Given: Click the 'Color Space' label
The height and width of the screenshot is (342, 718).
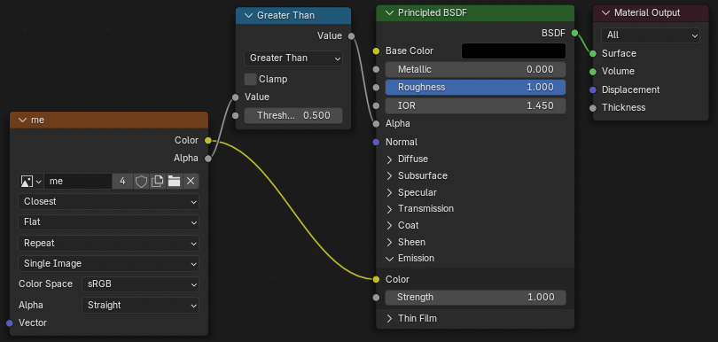Looking at the screenshot, I should coord(45,284).
